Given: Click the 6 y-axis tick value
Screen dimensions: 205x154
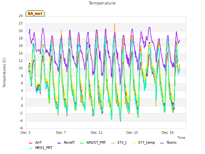Looking at the screenshot, I should (22, 83).
